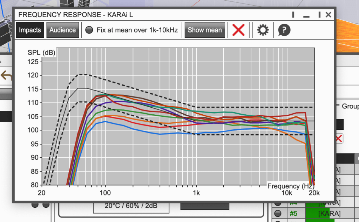
Task: Click the brown undo arrow icon
Action: [x=6, y=76]
